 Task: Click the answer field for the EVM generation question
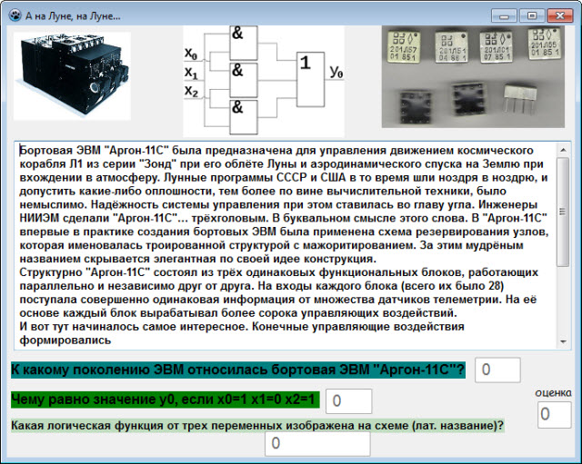pos(497,370)
